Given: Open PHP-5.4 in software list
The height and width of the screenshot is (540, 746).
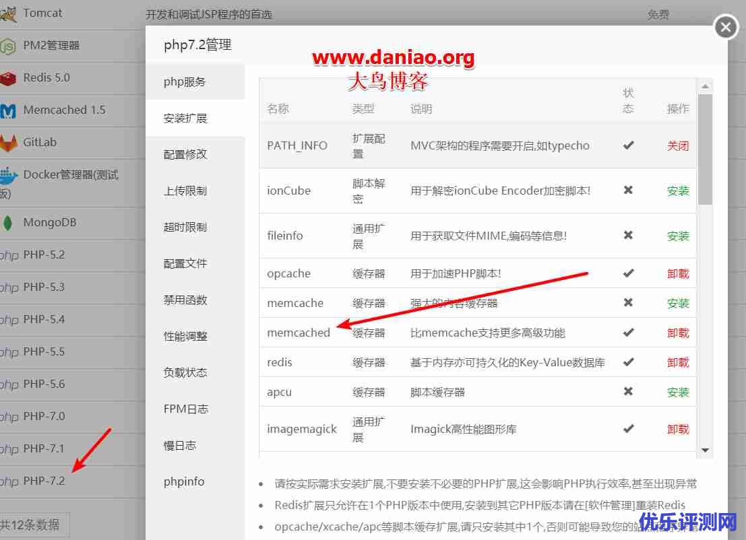Looking at the screenshot, I should (x=44, y=319).
